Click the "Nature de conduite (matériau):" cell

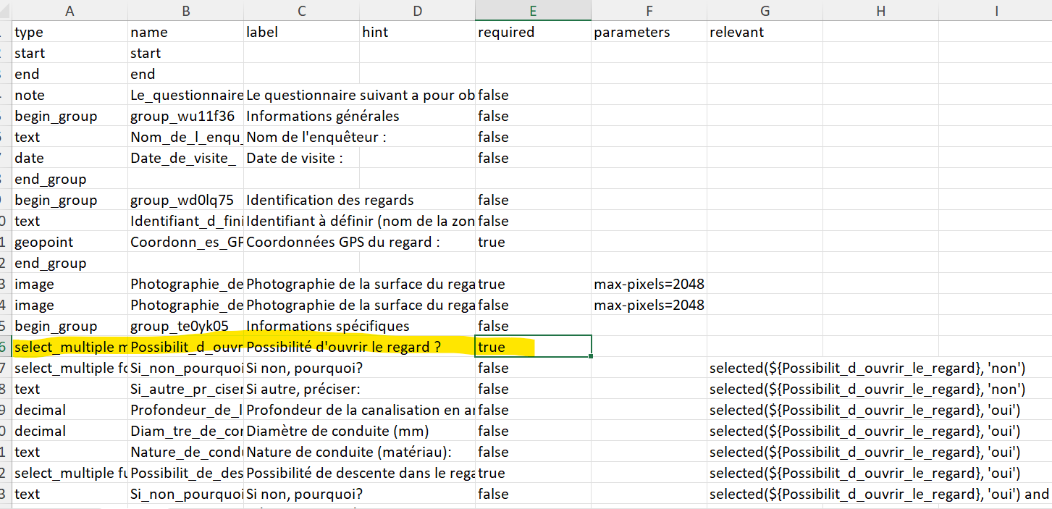(x=349, y=452)
